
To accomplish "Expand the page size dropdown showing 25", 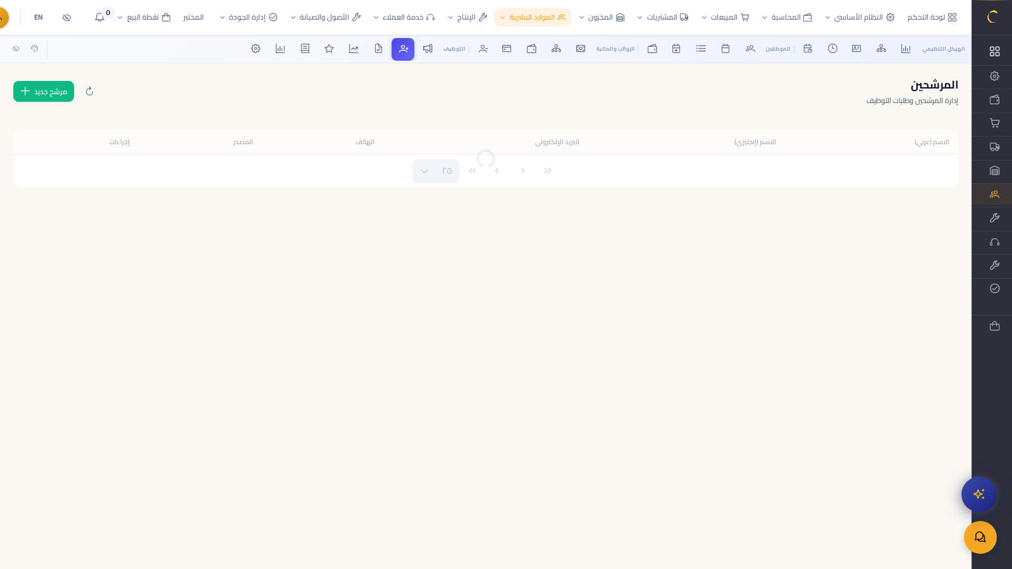I will coord(435,171).
